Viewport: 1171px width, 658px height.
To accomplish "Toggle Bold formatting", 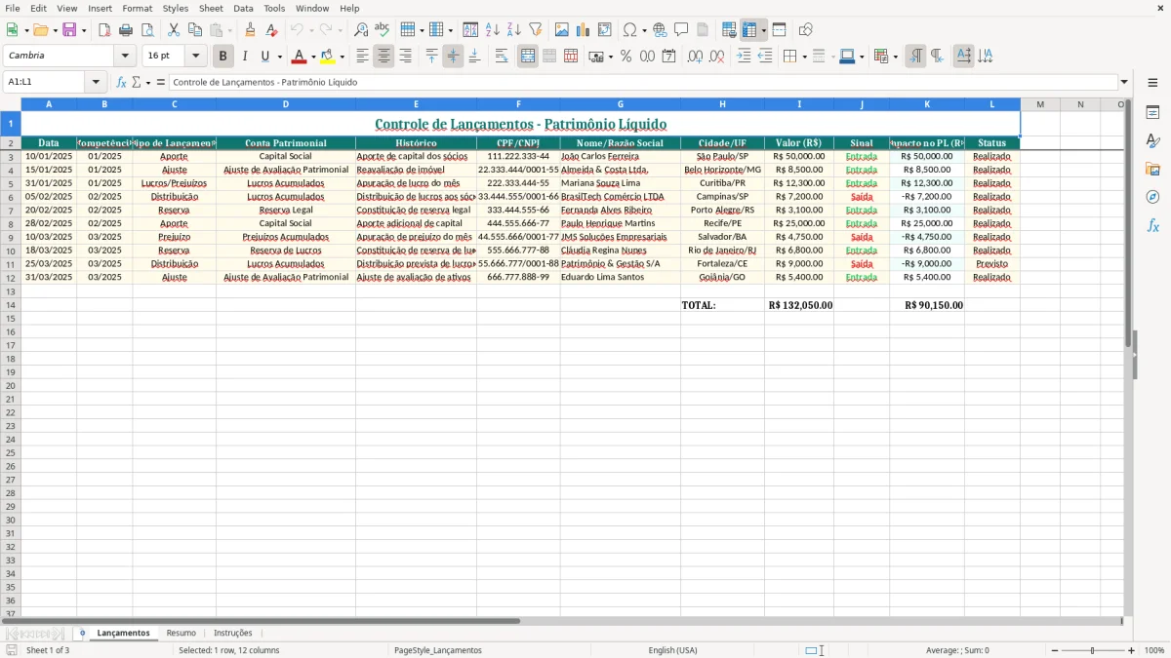I will 222,57.
